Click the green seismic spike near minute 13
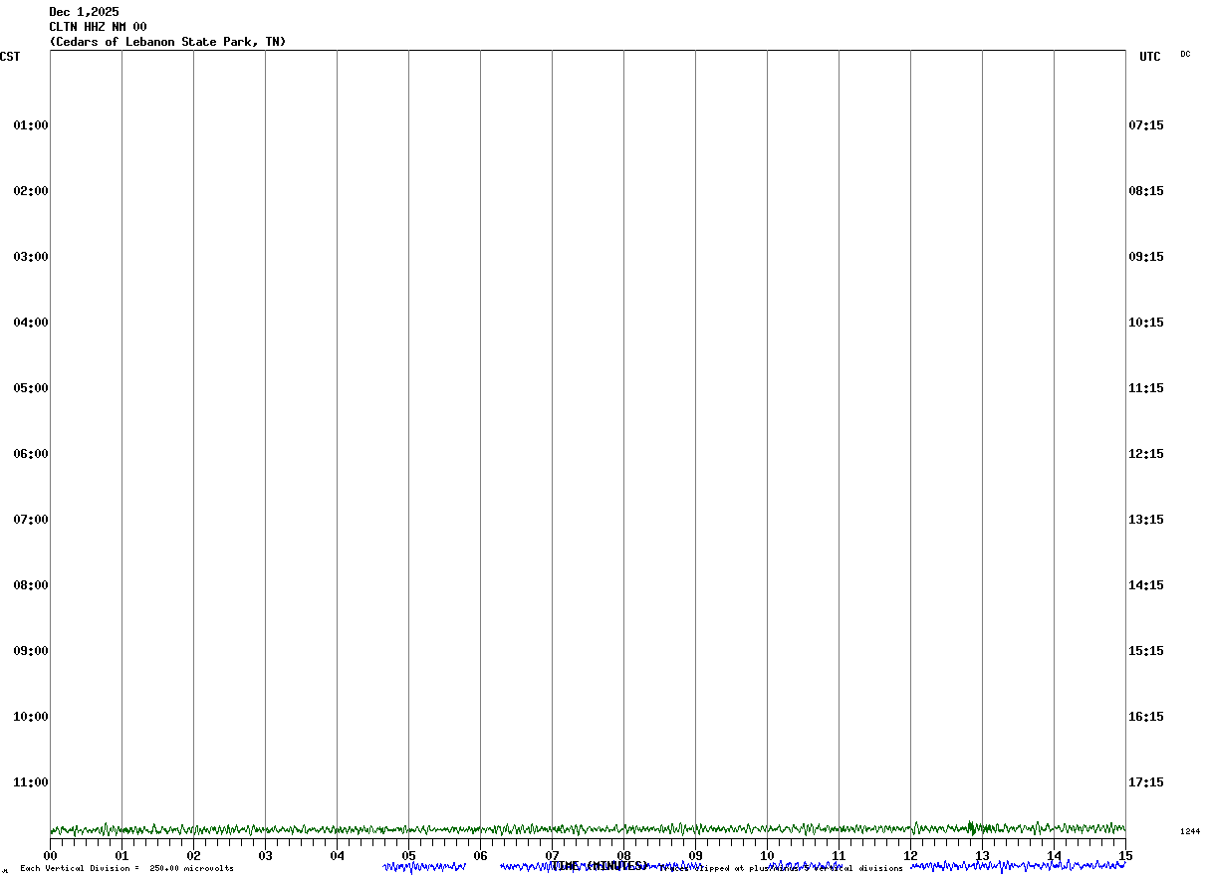The image size is (1205, 882). (971, 827)
